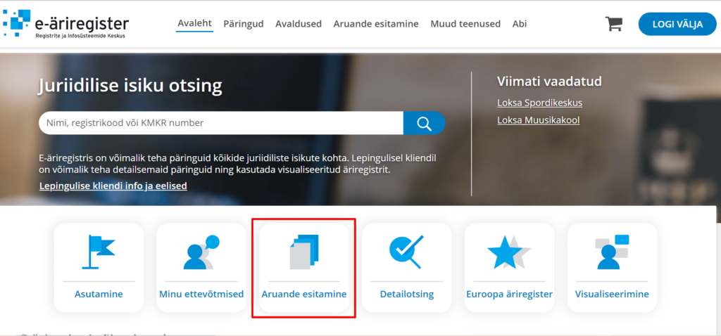The width and height of the screenshot is (721, 336).
Task: Click the Aruande esitamine documents icon
Action: coord(304,252)
